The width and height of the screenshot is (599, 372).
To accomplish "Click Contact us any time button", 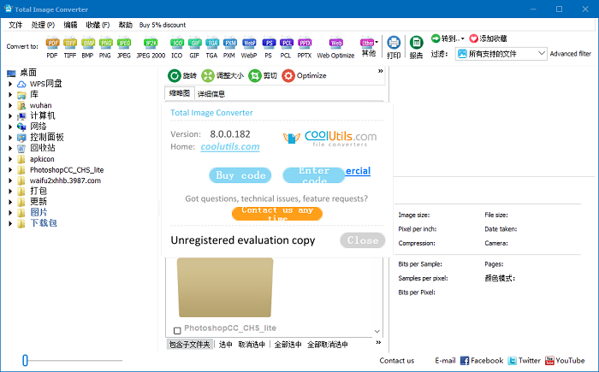I will 277,214.
